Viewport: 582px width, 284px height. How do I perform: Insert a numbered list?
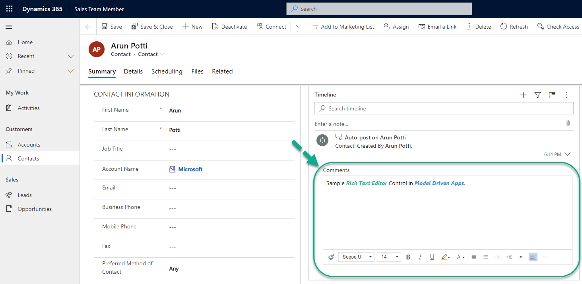[x=485, y=257]
